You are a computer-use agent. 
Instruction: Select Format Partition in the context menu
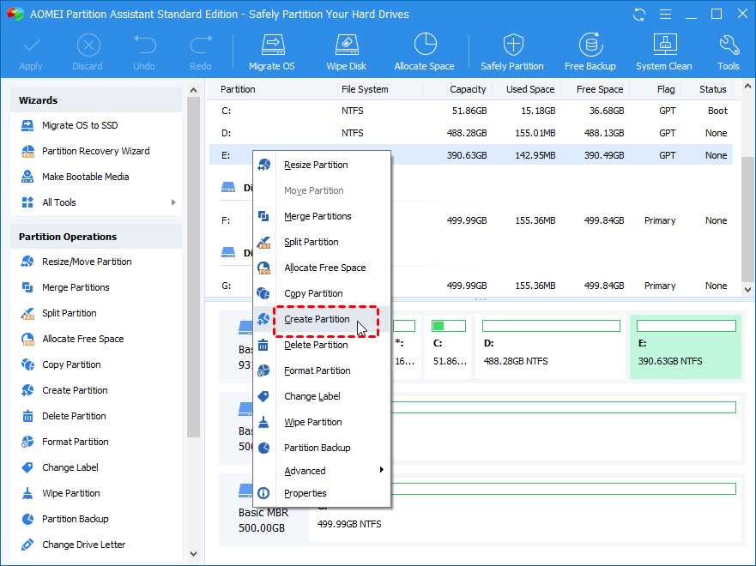322,370
